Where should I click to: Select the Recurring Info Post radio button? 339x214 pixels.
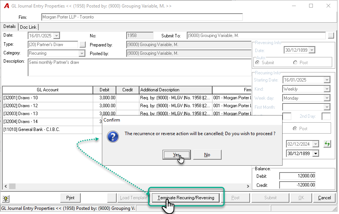click(295, 128)
